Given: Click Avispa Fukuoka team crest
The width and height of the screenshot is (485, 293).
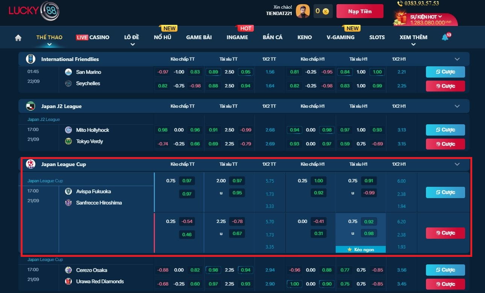Looking at the screenshot, I should pyautogui.click(x=68, y=191).
